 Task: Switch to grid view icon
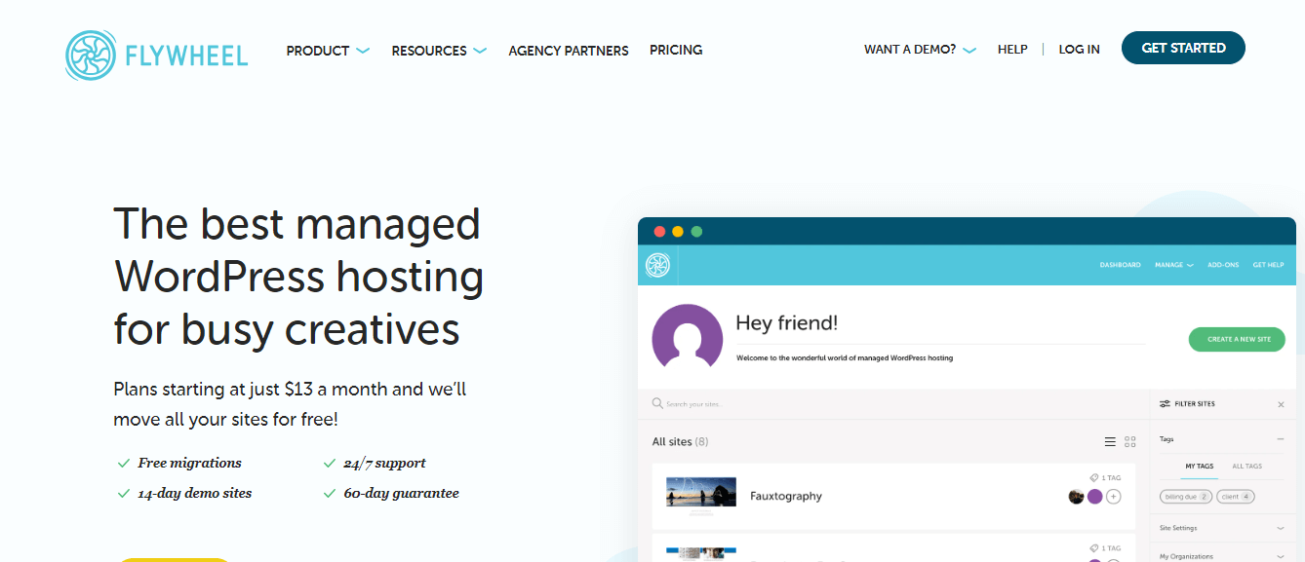click(x=1130, y=441)
